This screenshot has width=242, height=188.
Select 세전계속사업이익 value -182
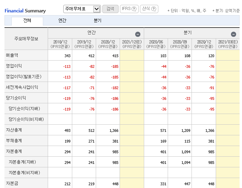pyautogui.click(x=115, y=88)
